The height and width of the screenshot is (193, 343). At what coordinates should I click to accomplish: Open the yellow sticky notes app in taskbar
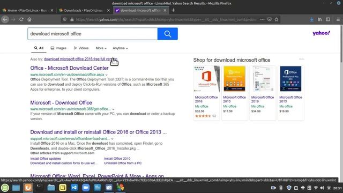[x=63, y=188]
